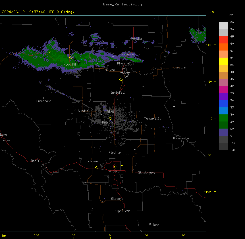
Task: Click the Sylvan label
Action: [111, 70]
